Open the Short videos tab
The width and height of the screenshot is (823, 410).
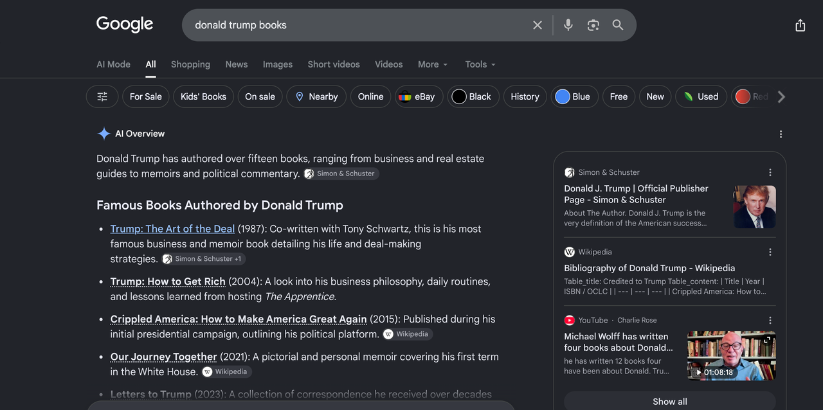(x=334, y=64)
